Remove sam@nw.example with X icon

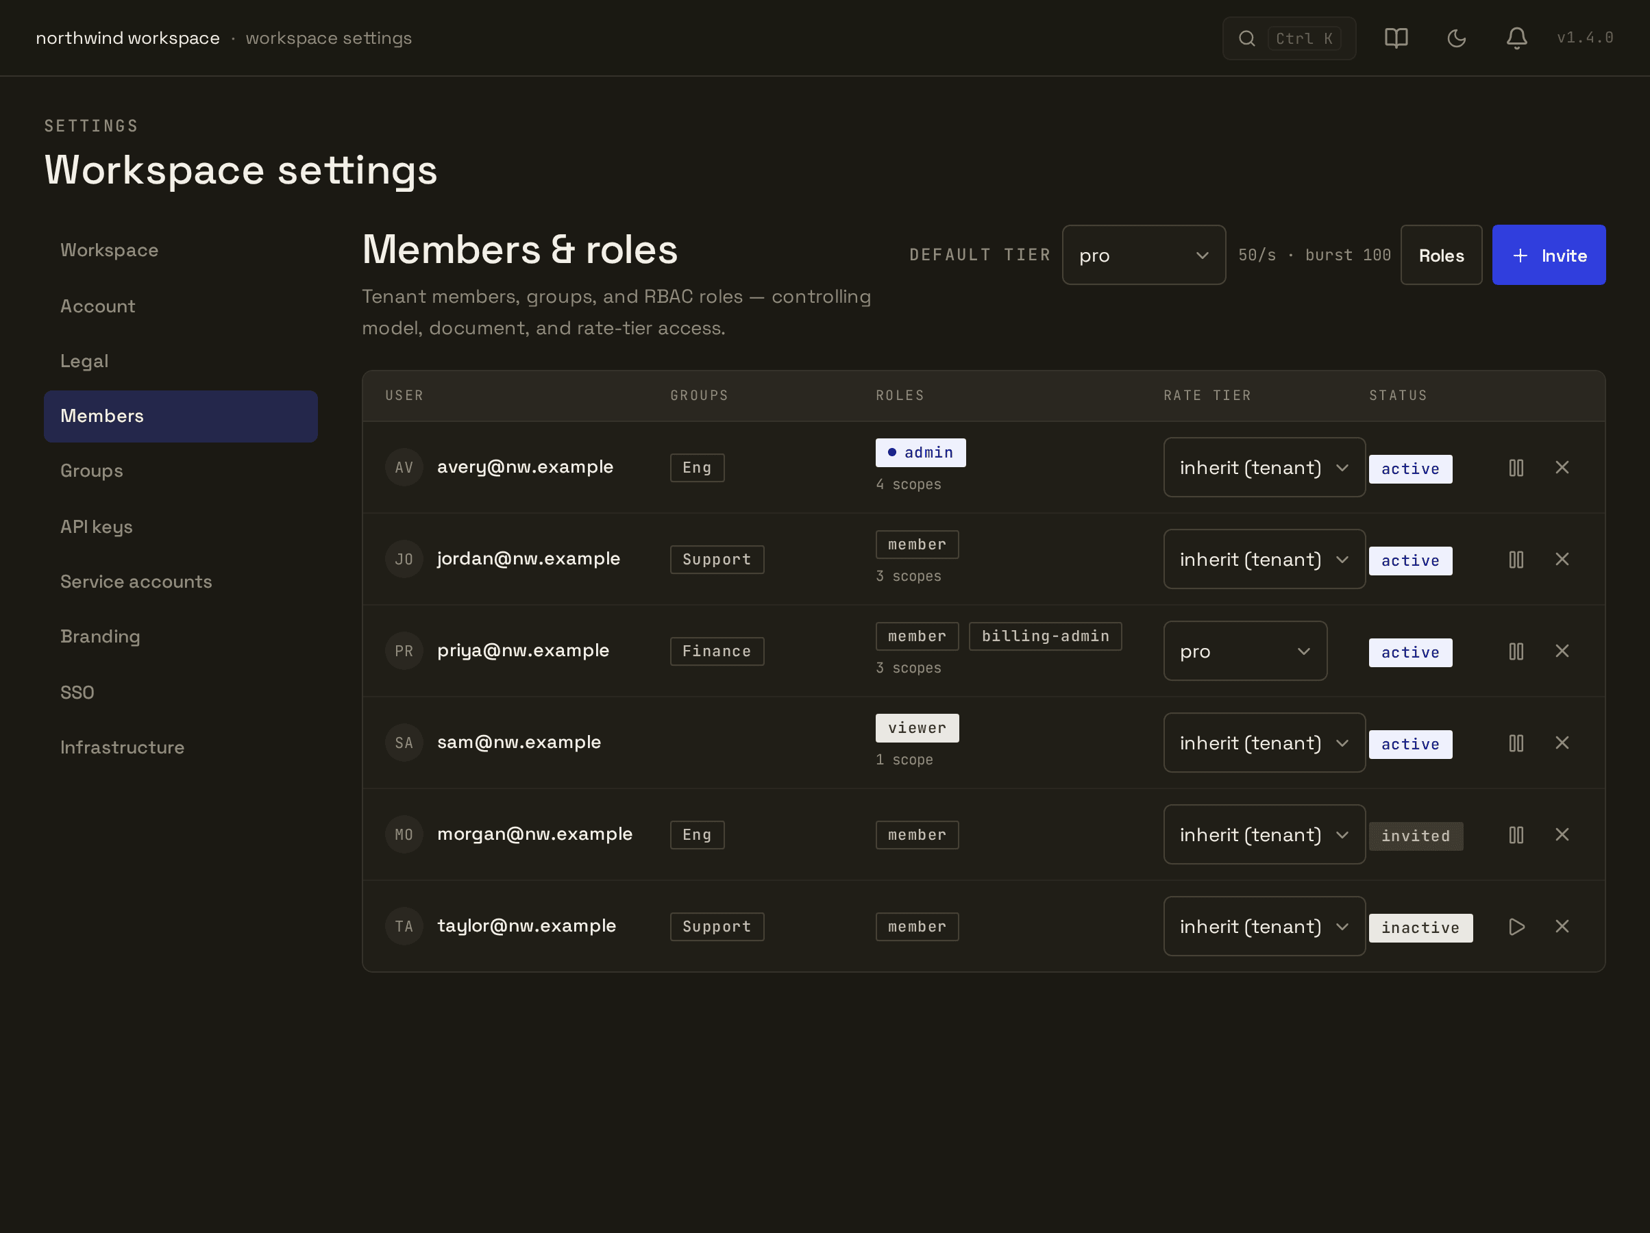[x=1562, y=743]
